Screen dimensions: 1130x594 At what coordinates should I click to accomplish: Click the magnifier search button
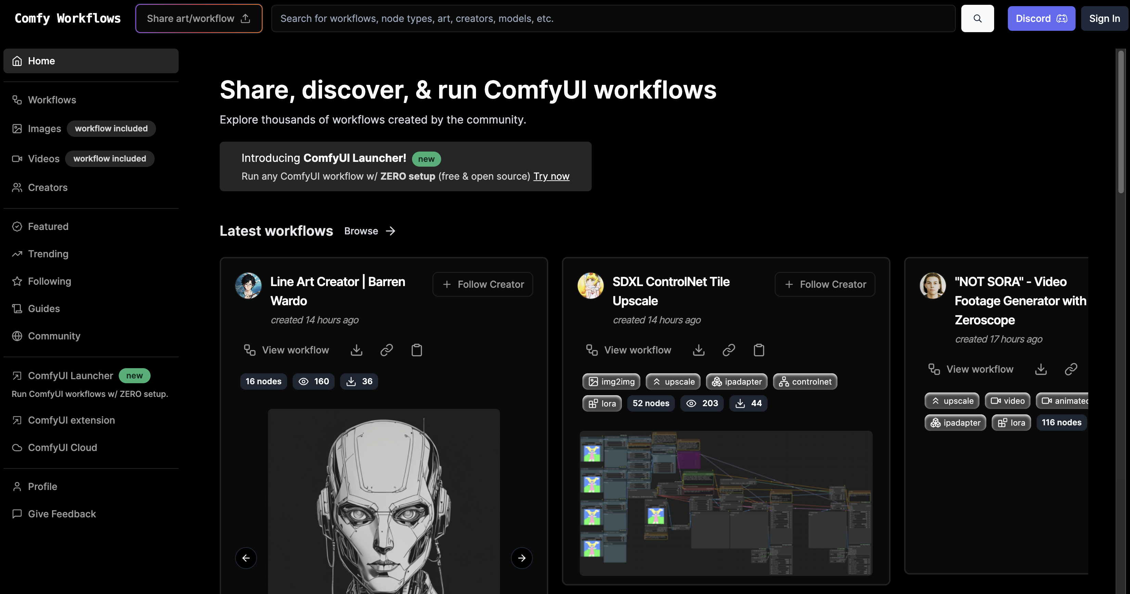[977, 18]
